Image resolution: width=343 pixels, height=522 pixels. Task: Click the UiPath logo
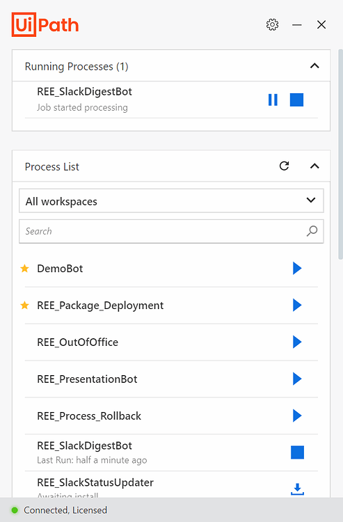45,24
